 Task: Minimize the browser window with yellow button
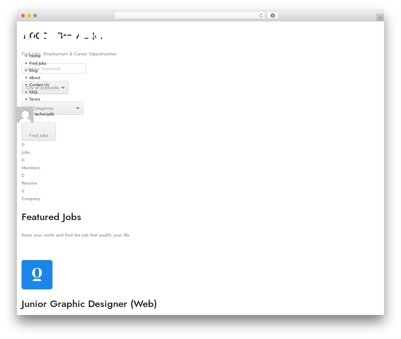click(x=29, y=16)
